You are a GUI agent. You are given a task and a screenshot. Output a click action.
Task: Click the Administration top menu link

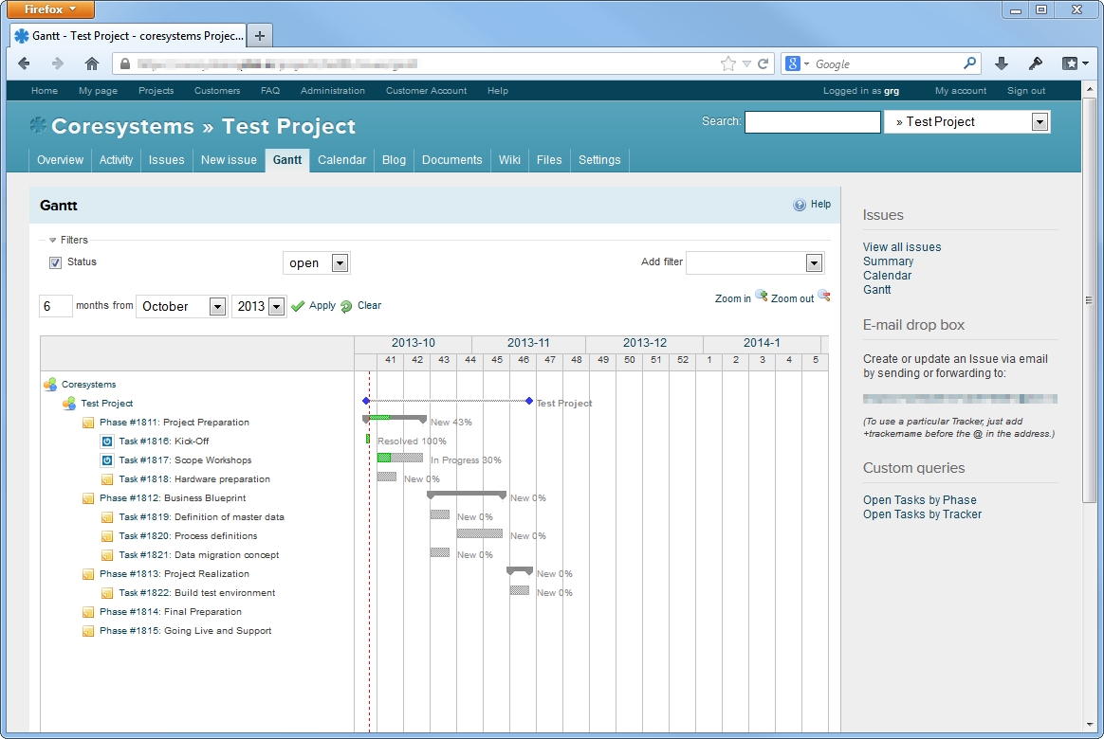click(332, 91)
